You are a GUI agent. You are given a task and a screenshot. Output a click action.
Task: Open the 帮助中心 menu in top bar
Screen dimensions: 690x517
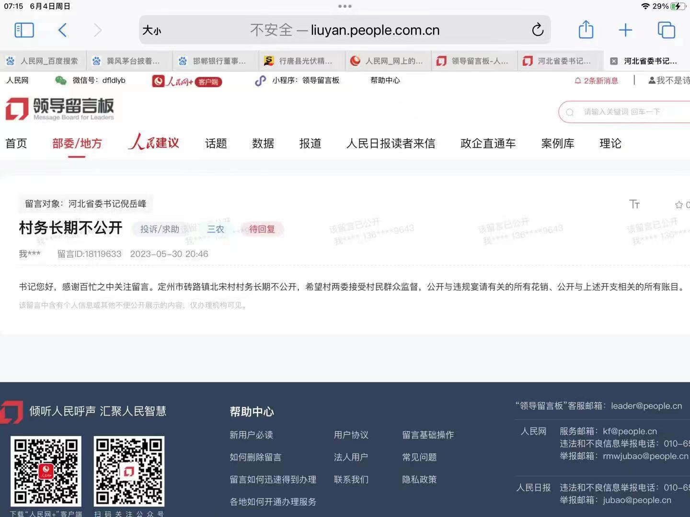[384, 80]
